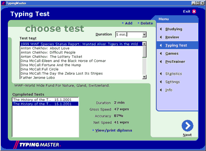Click the test list scroll up arrow
206x151 pixels.
pyautogui.click(x=144, y=44)
